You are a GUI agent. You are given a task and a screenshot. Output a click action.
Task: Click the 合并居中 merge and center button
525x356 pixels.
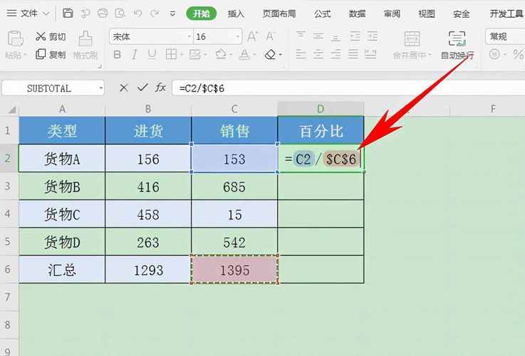[412, 45]
